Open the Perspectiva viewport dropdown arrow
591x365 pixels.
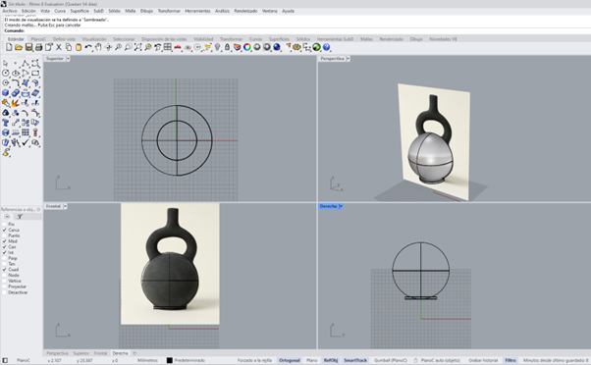[x=348, y=59]
